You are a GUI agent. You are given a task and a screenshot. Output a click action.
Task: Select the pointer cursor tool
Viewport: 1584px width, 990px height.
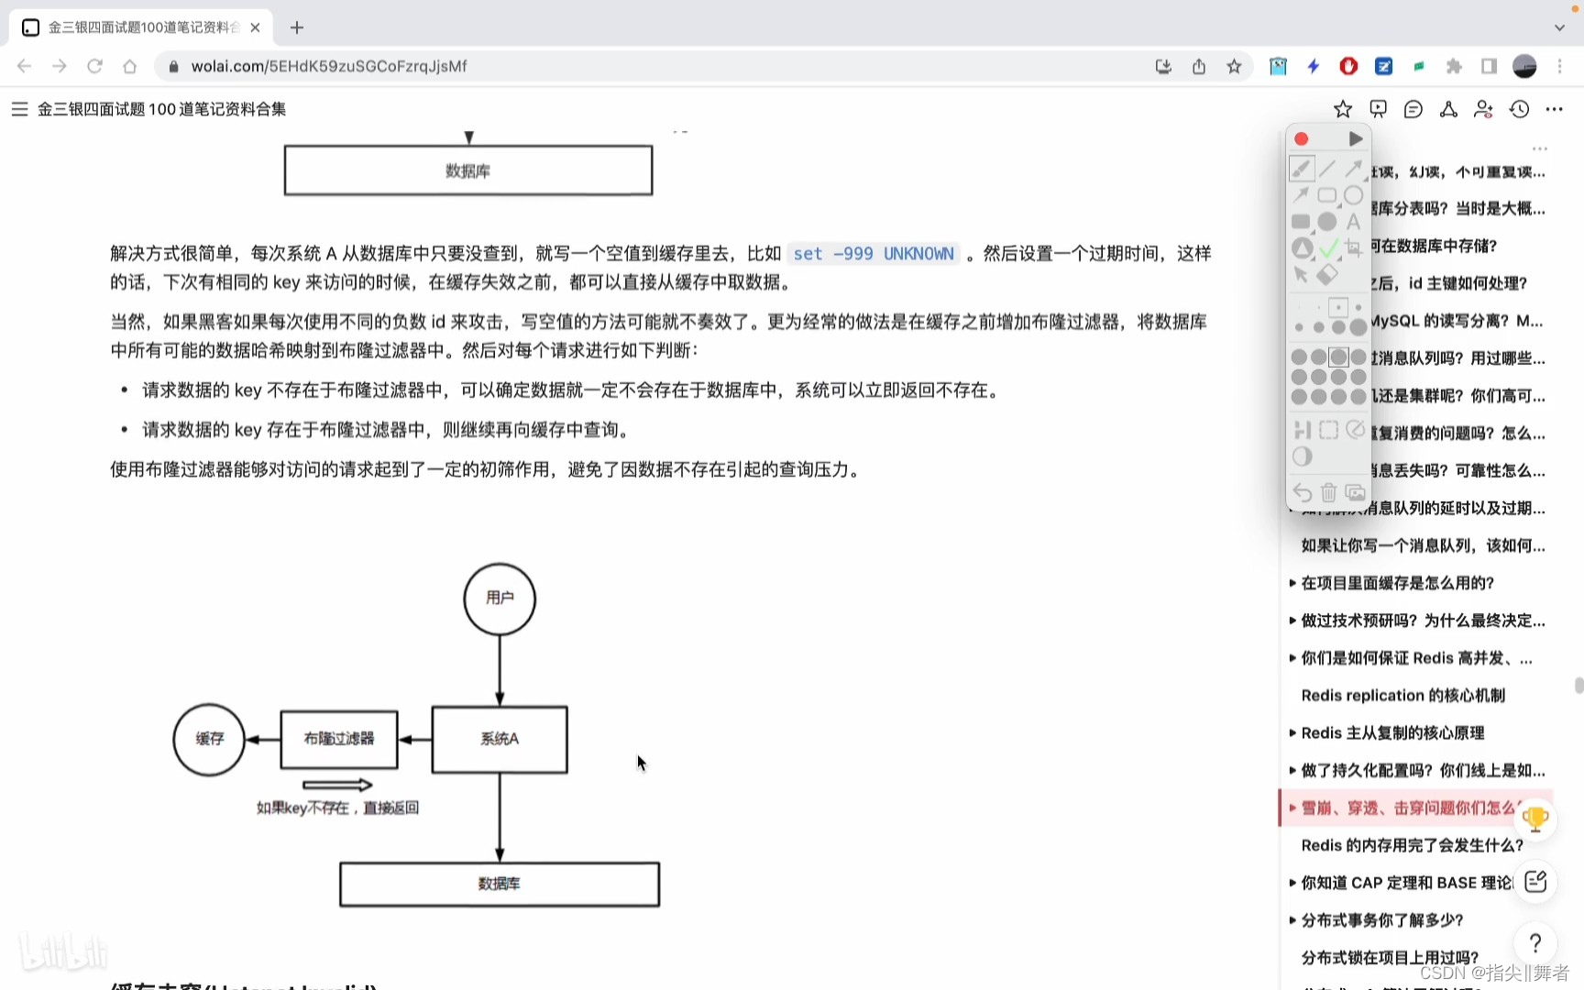(1301, 275)
